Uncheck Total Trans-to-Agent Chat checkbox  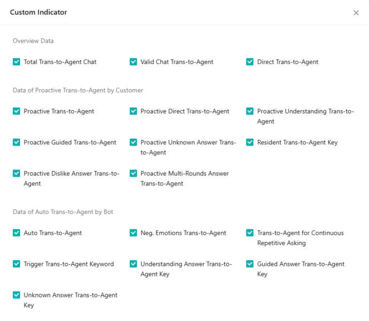(x=17, y=62)
